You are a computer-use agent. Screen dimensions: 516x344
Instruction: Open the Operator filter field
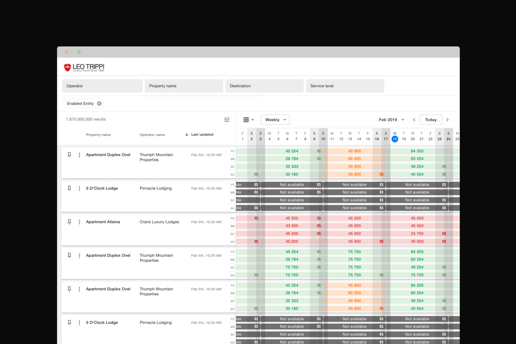pyautogui.click(x=102, y=86)
